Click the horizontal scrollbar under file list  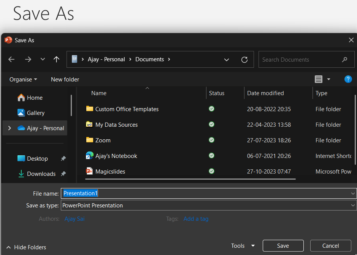point(190,178)
